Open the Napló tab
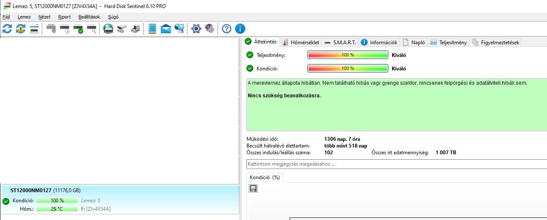 tap(414, 42)
